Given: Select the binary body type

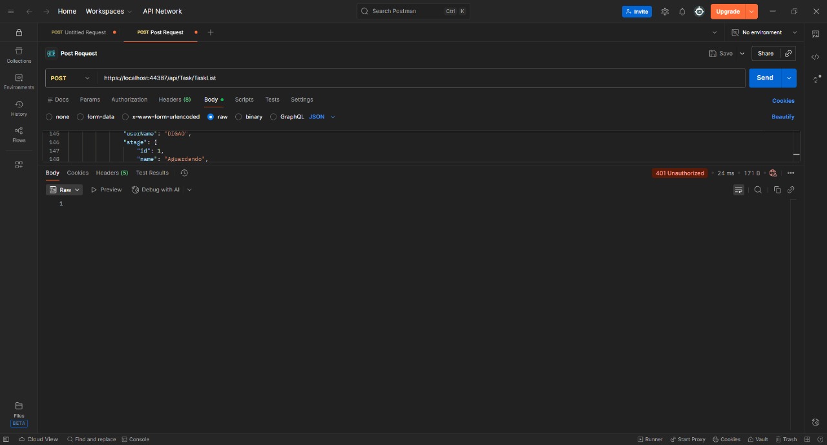Looking at the screenshot, I should 238,117.
